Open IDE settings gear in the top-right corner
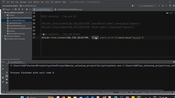The width and height of the screenshot is (175, 98). [174, 6]
